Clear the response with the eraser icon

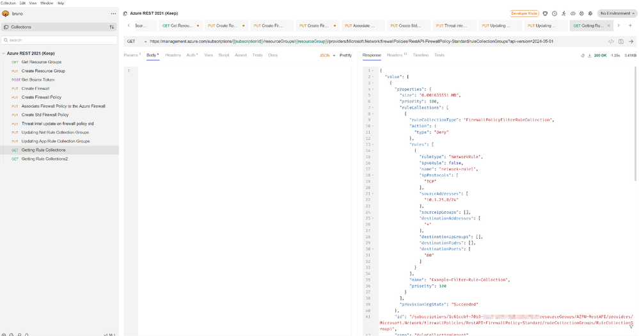tap(583, 56)
